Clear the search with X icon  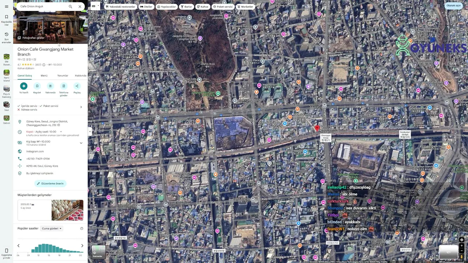click(x=80, y=7)
